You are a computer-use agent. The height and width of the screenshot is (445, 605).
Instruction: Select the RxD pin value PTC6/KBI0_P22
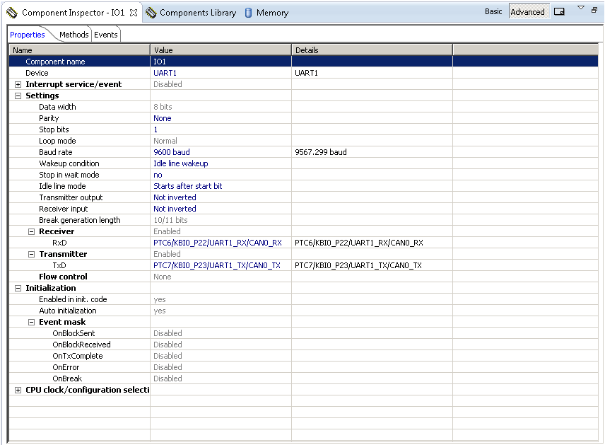(x=221, y=243)
